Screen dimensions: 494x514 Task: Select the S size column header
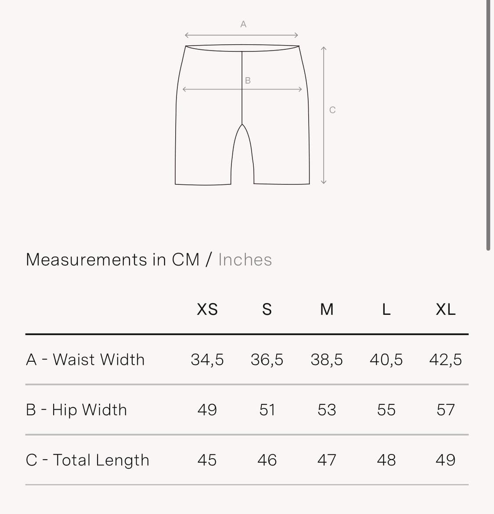click(267, 309)
